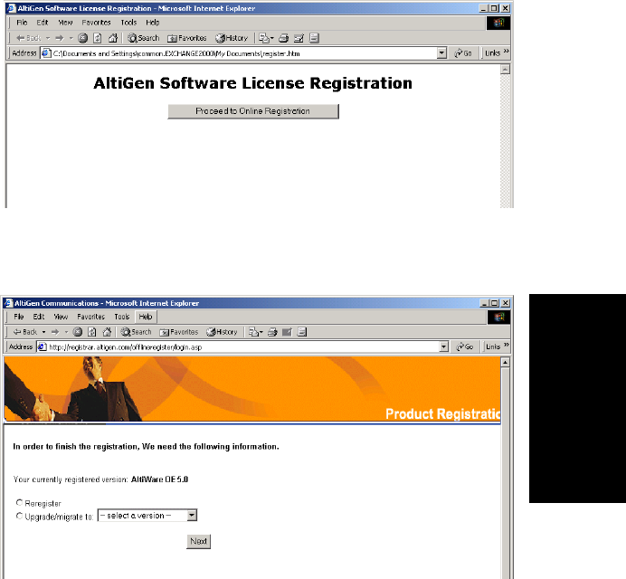
Task: Click Back arrow in License Registration window
Action: point(28,38)
